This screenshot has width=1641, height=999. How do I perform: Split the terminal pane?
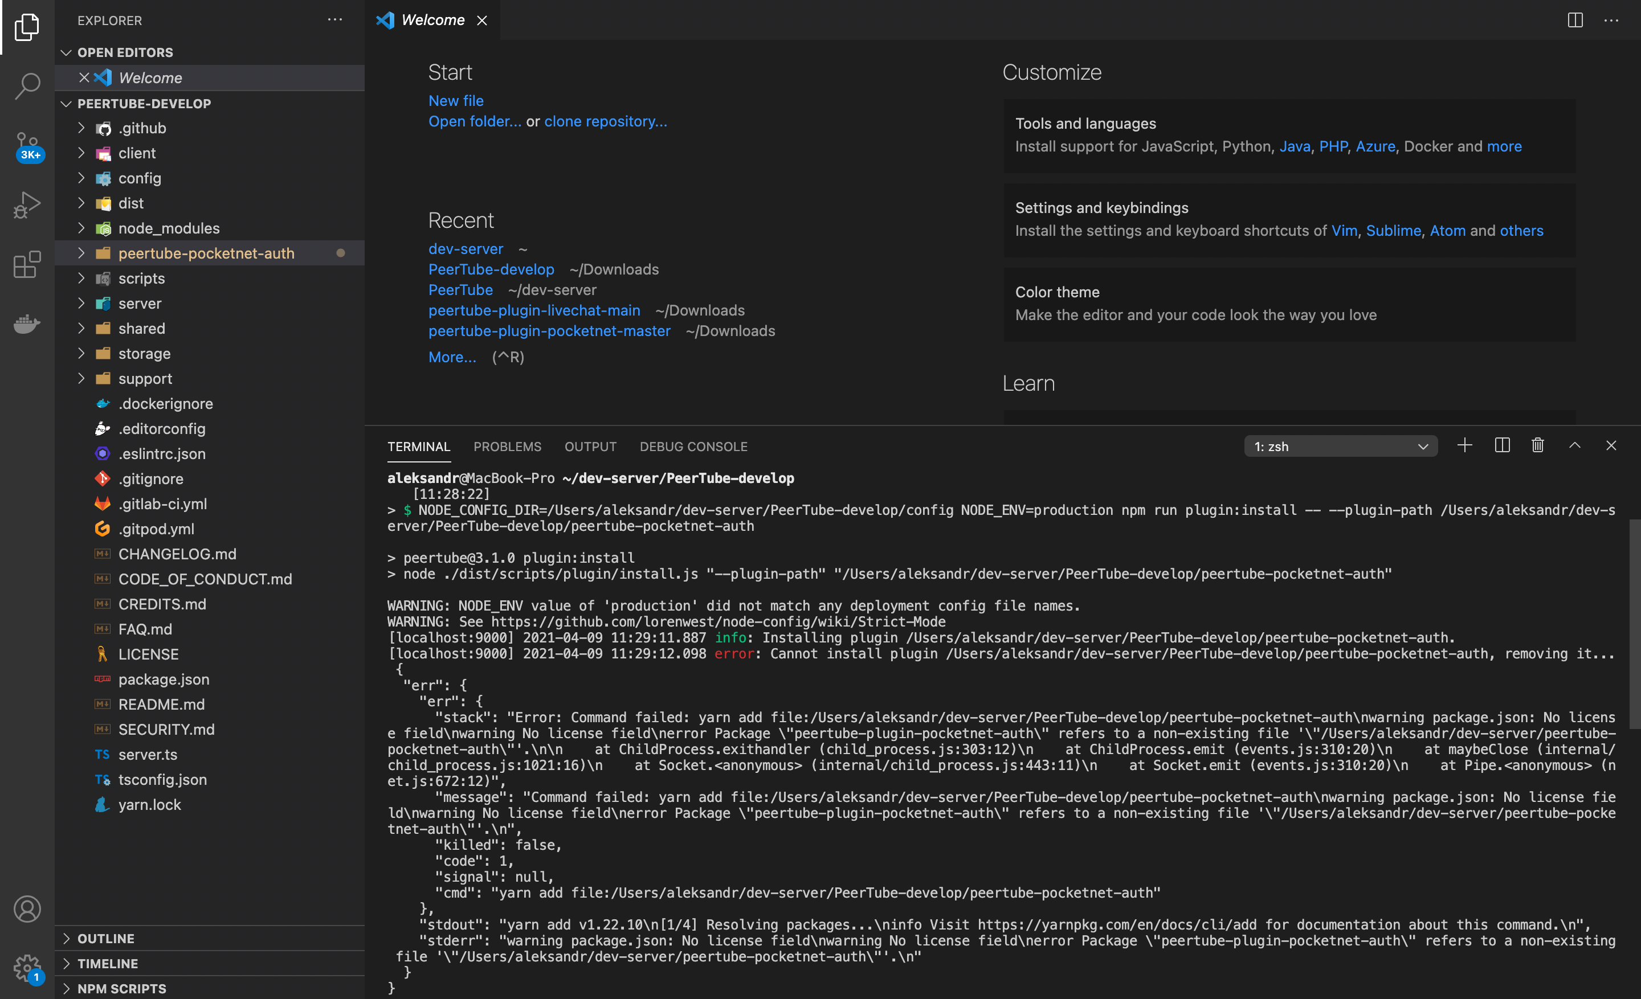click(x=1502, y=445)
